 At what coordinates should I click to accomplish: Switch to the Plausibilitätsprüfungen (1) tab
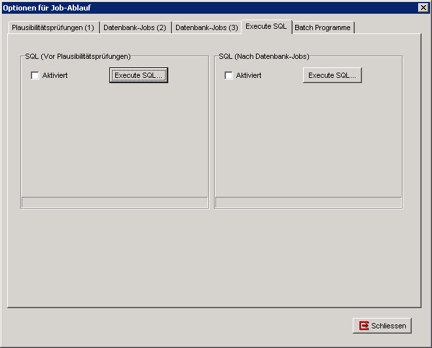coord(54,27)
